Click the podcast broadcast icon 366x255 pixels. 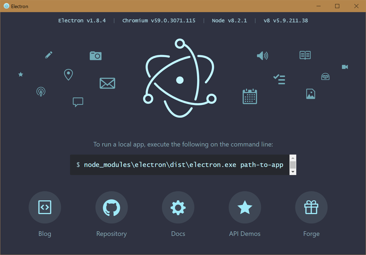pyautogui.click(x=41, y=92)
